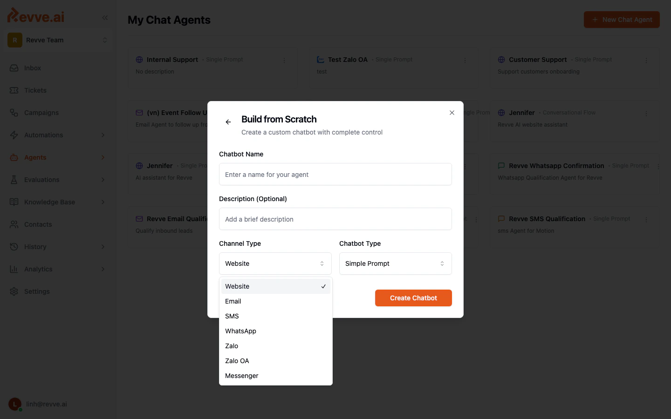Click the Automations lightning icon
The width and height of the screenshot is (671, 419).
pos(14,135)
